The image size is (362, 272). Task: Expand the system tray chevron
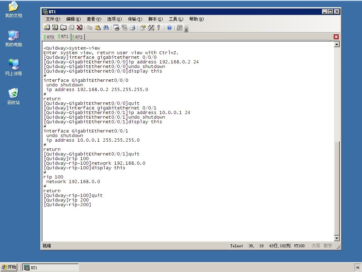358,268
